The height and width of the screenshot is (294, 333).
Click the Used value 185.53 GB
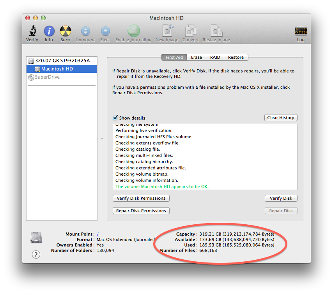pos(237,245)
